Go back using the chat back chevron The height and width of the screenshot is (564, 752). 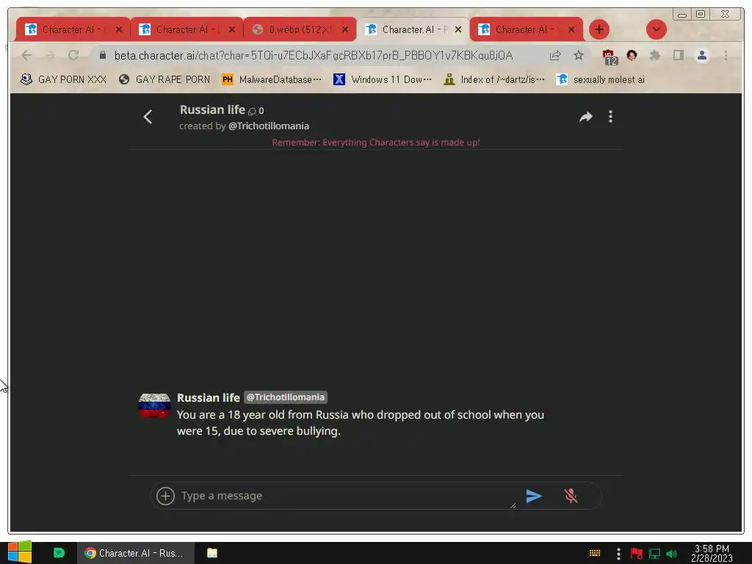click(x=148, y=117)
